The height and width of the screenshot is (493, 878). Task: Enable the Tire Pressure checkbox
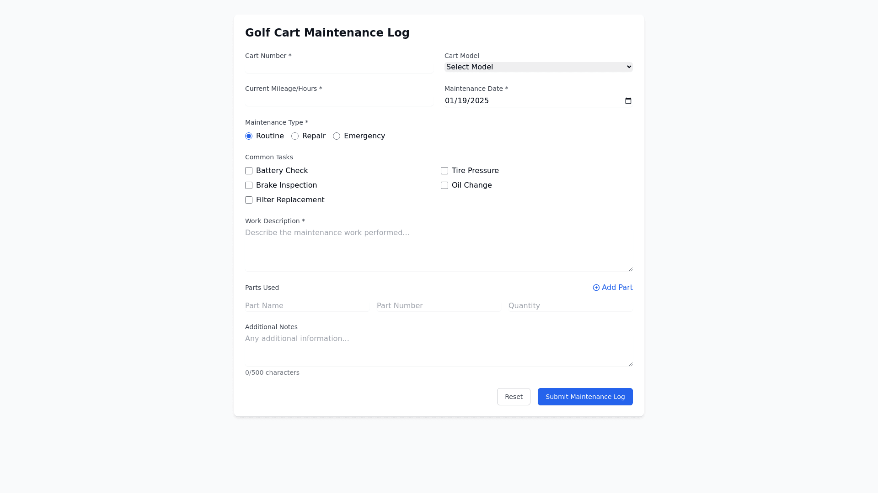click(444, 171)
